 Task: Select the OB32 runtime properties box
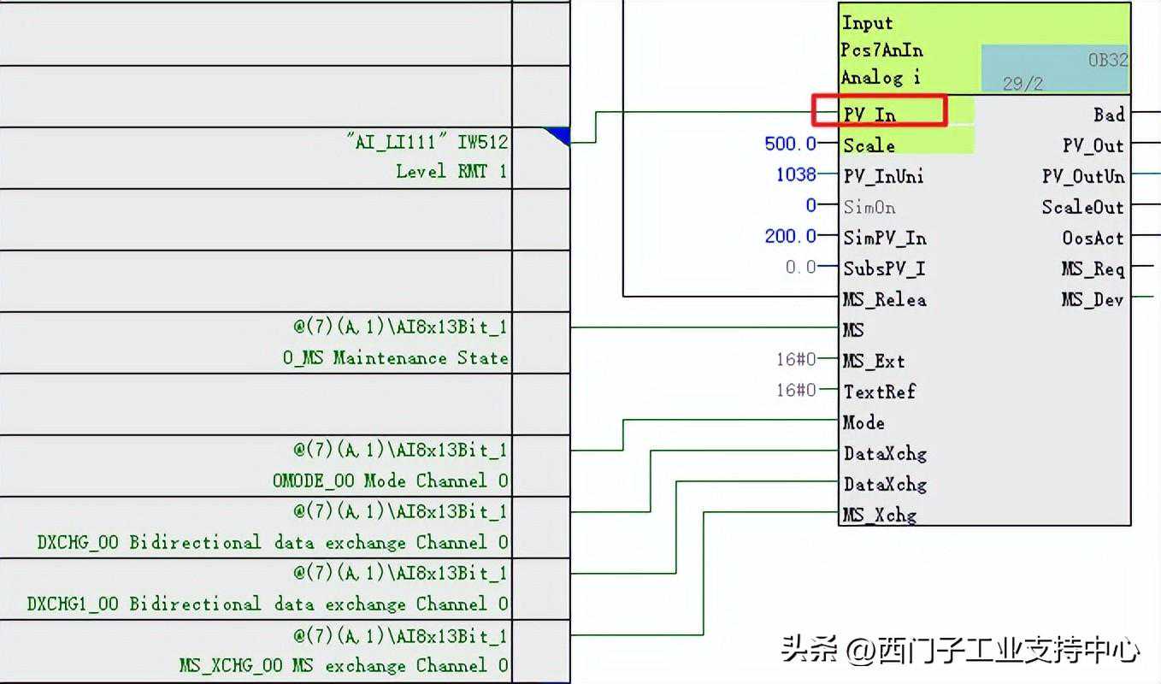[1054, 70]
